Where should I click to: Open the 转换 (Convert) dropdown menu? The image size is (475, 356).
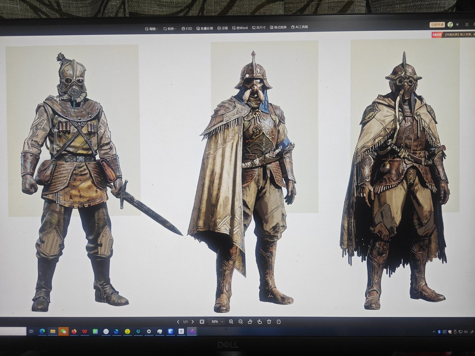[x=170, y=28]
